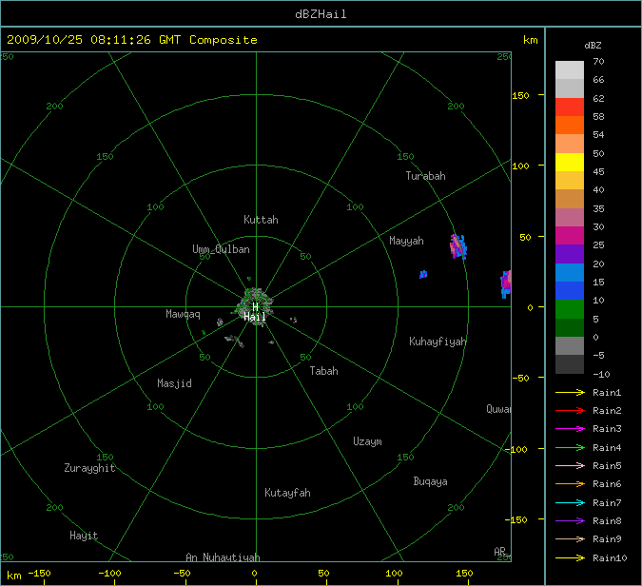Click the Mayyah place label
This screenshot has height=586, width=642.
tap(406, 241)
